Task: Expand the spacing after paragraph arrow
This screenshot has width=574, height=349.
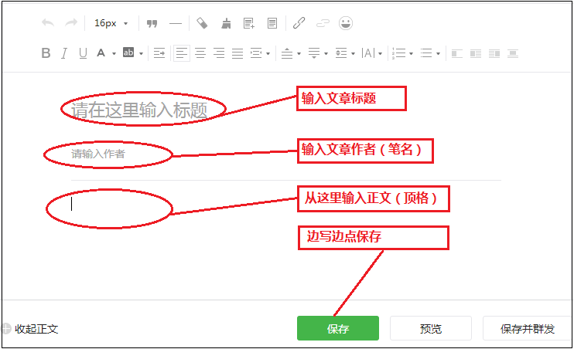Action: click(x=326, y=54)
